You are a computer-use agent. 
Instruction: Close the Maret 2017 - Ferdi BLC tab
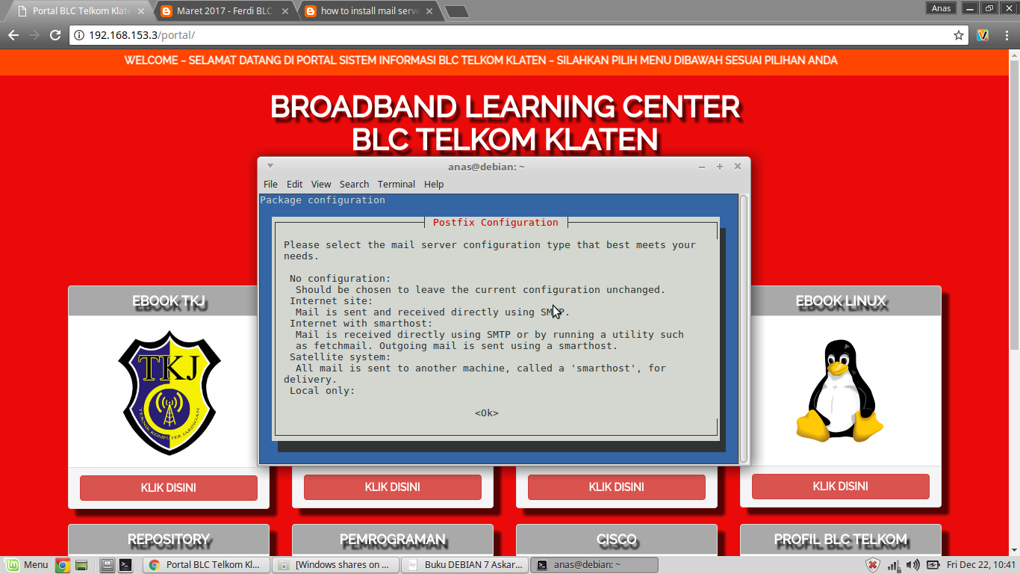pos(285,11)
